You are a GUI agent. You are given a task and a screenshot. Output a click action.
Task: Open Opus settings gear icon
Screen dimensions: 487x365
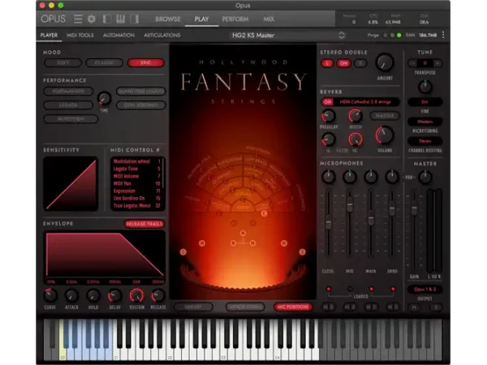(x=91, y=19)
